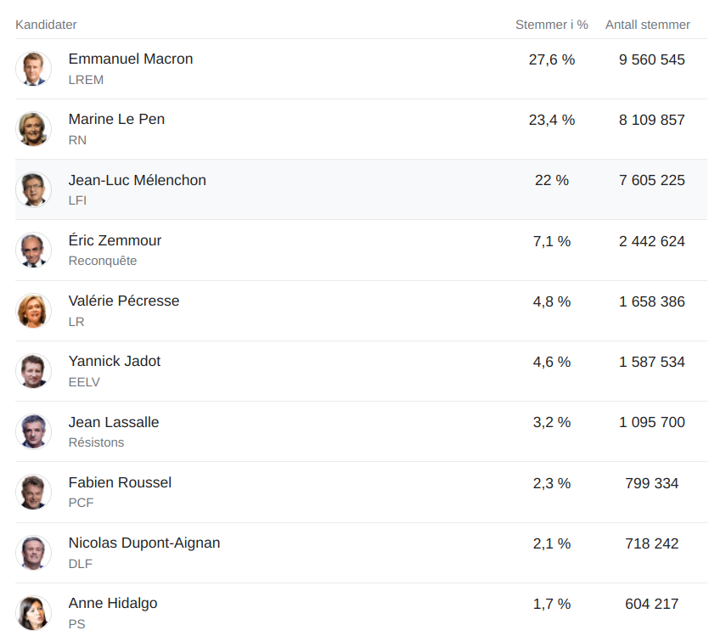
Task: Select the Yannick Jadot name text
Action: tap(115, 362)
